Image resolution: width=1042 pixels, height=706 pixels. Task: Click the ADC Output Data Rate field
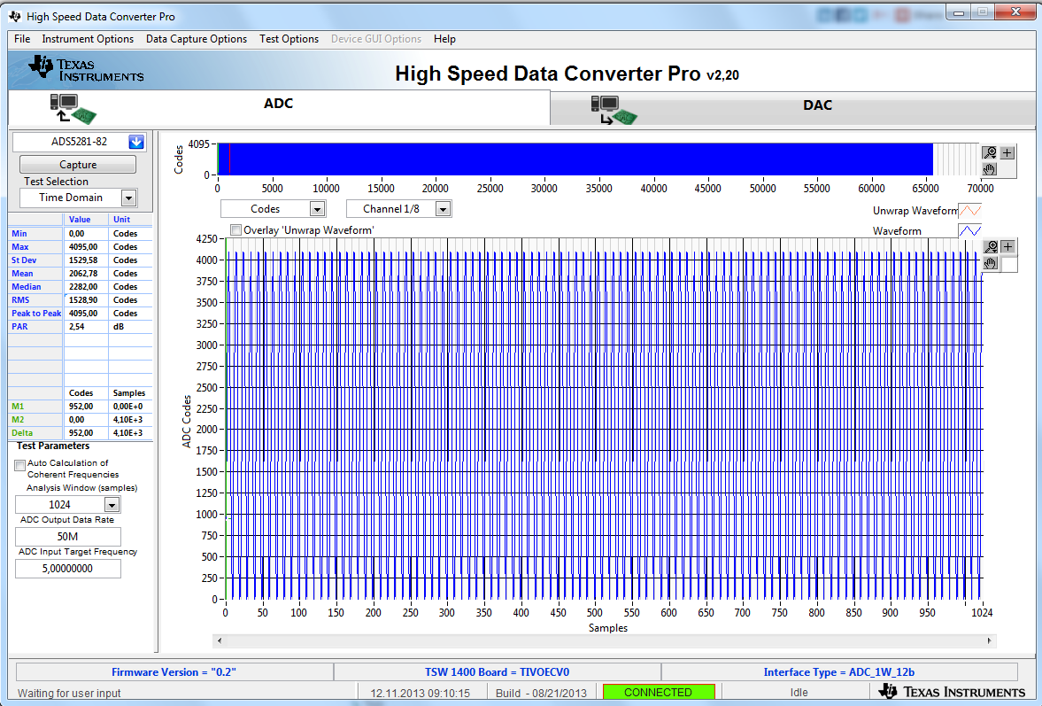coord(68,537)
